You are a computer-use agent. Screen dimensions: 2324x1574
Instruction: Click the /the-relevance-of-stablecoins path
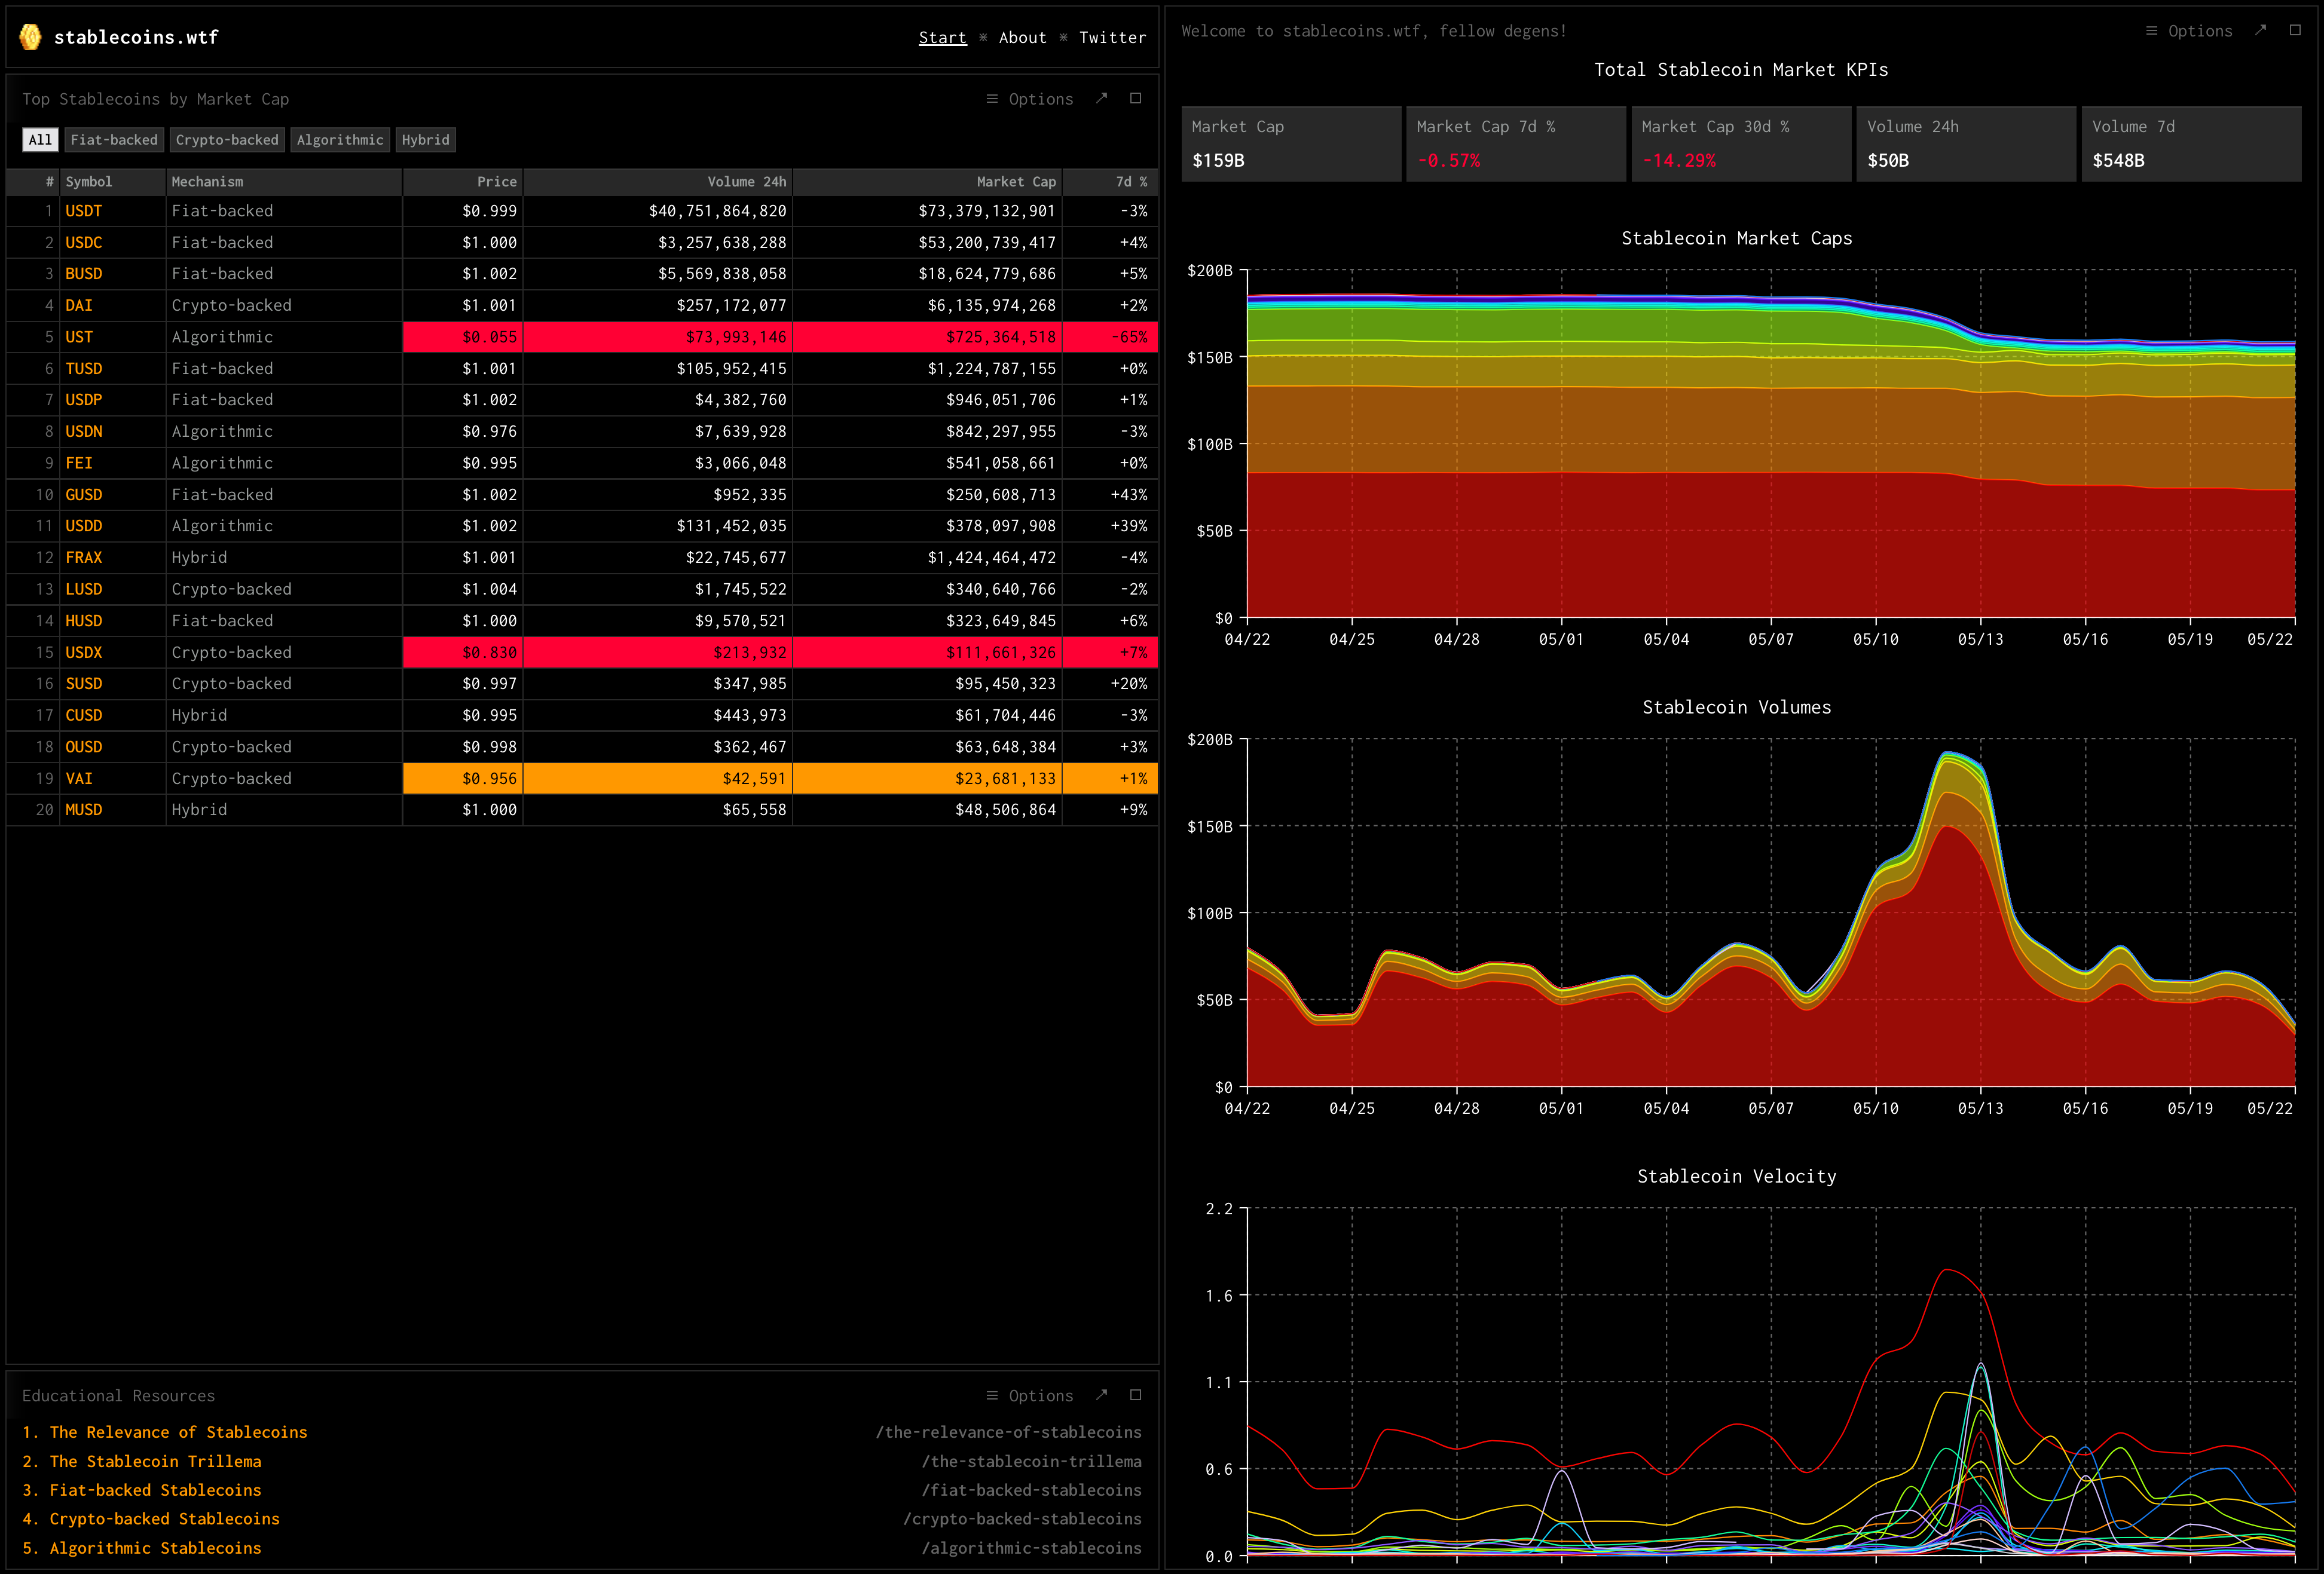tap(1008, 1432)
